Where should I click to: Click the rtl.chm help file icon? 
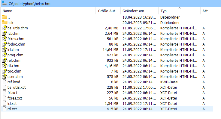coord(5,66)
